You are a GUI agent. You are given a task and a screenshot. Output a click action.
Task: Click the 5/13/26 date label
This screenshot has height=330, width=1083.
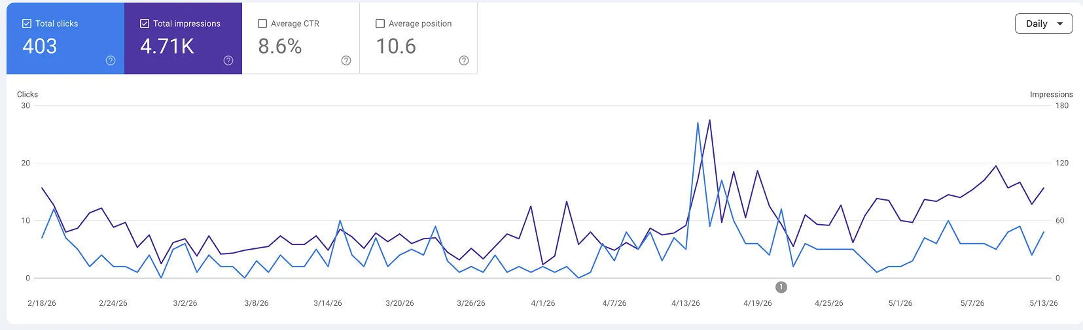(1044, 303)
